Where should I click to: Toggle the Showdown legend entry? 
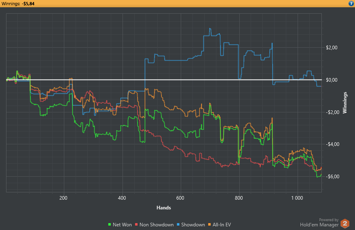191,225
